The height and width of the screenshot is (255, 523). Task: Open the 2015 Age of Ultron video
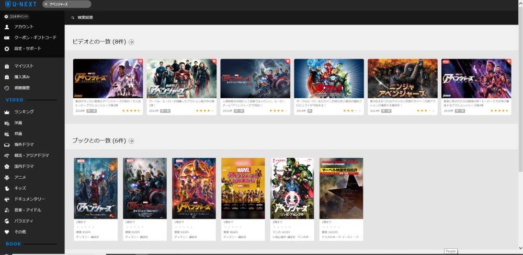pos(255,78)
